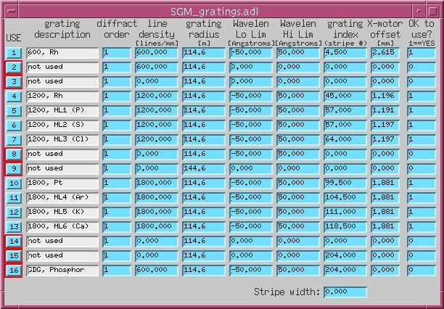Edit Wavelen Hi Lim field for row 12
The image size is (444, 309).
tap(298, 213)
